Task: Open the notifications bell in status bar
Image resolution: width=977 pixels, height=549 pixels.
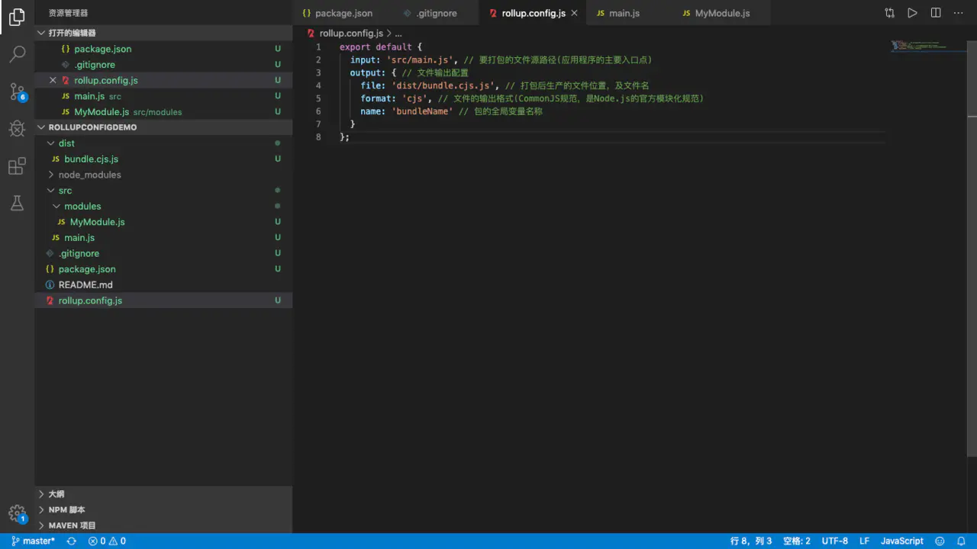Action: (961, 541)
